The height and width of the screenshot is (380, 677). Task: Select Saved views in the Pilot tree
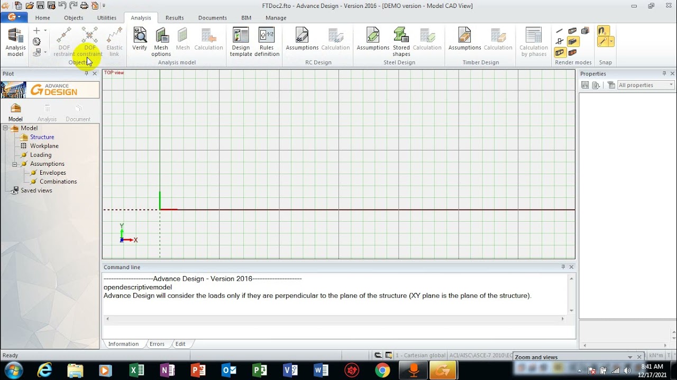click(36, 191)
